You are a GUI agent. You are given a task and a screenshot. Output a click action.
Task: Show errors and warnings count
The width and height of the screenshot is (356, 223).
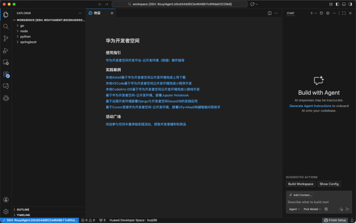click(88, 220)
